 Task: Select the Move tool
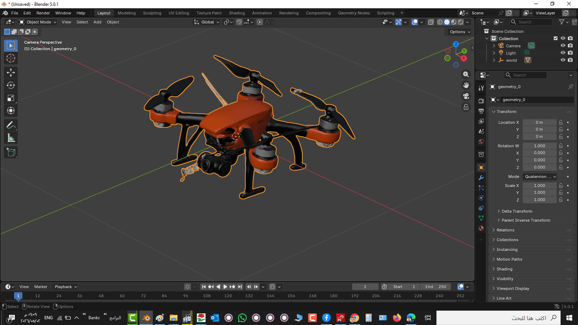(x=11, y=72)
